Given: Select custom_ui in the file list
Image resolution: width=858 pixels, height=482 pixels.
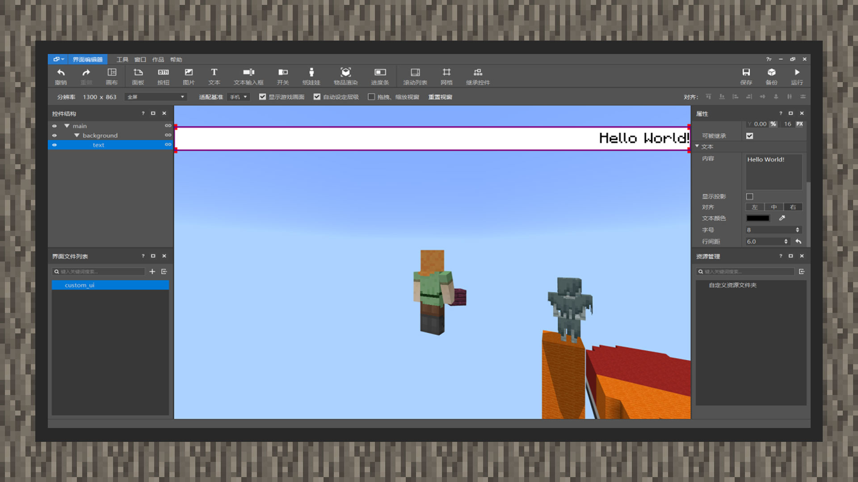Looking at the screenshot, I should [110, 285].
